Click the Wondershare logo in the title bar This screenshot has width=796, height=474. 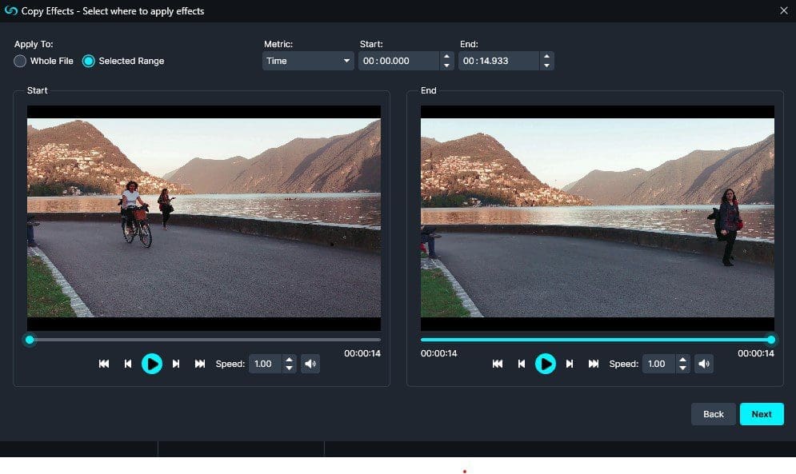[x=11, y=10]
